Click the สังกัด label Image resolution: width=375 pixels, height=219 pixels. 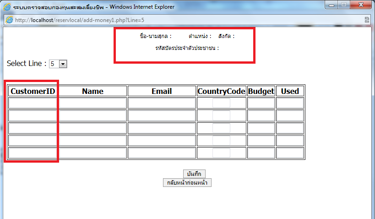[x=227, y=36]
